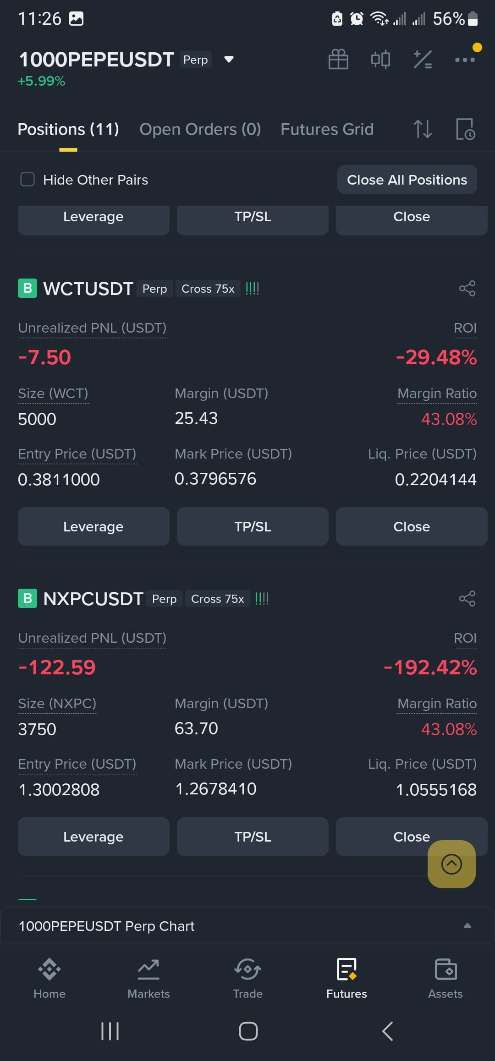This screenshot has width=495, height=1061.
Task: Switch to the Open Orders (0) tab
Action: [x=200, y=129]
